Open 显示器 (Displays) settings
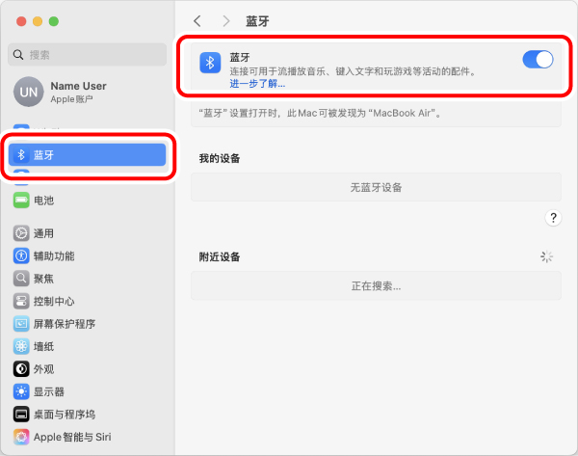The height and width of the screenshot is (456, 578). [48, 391]
